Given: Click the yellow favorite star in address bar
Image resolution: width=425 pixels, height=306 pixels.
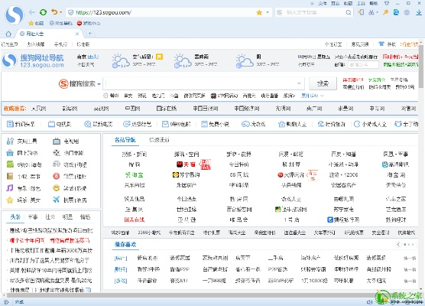Looking at the screenshot, I should (x=259, y=12).
